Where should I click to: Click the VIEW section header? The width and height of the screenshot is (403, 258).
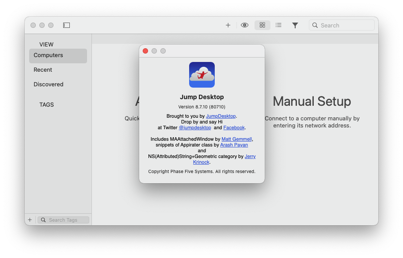coord(46,45)
